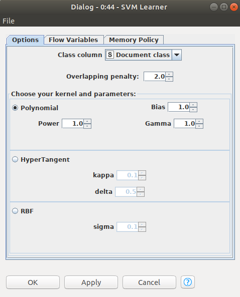The height and width of the screenshot is (297, 240).
Task: Switch to the Flow Variables tab
Action: 73,40
